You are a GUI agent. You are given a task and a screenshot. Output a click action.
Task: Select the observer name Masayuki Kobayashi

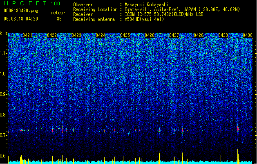click(x=147, y=5)
